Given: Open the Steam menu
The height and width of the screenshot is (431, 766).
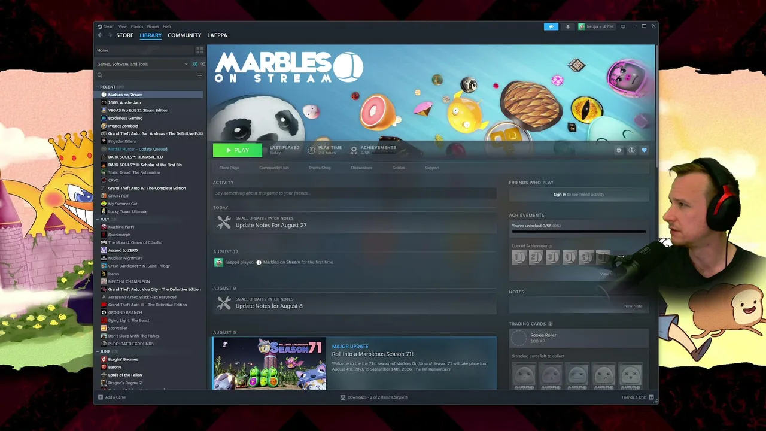Looking at the screenshot, I should 109,26.
